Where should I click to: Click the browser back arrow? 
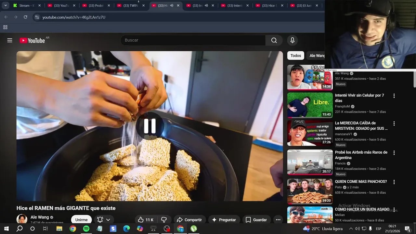click(6, 17)
